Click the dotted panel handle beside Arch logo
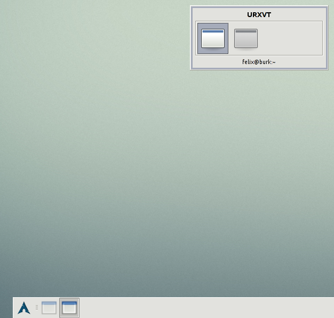Viewport: 334px width, 318px height. pyautogui.click(x=36, y=308)
